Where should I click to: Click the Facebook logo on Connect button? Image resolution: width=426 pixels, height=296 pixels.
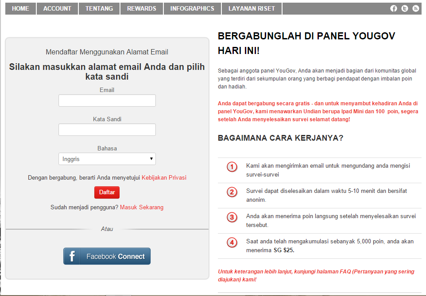72,256
